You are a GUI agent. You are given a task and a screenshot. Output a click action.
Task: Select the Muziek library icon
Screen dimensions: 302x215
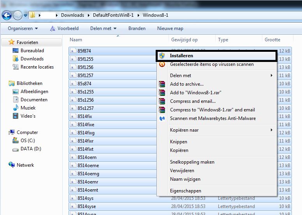pyautogui.click(x=16, y=108)
